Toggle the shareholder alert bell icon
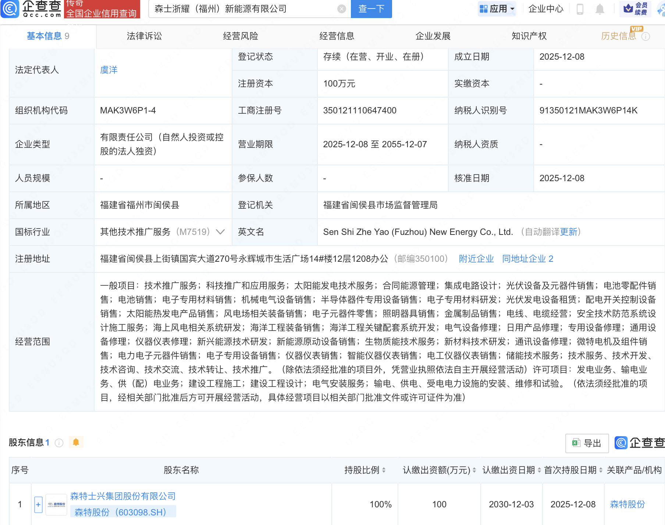Viewport: 665px width, 525px height. click(76, 442)
